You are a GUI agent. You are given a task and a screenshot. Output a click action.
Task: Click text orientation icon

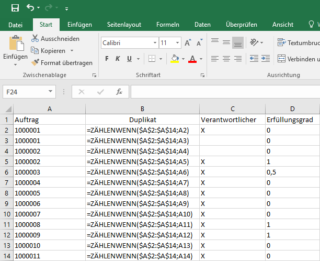pos(254,42)
